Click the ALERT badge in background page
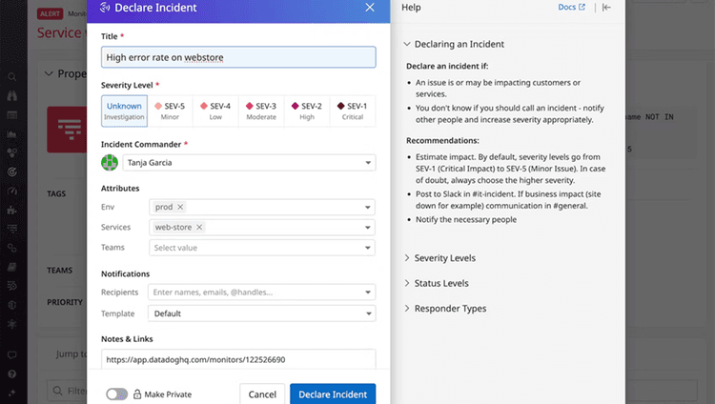 pos(51,13)
